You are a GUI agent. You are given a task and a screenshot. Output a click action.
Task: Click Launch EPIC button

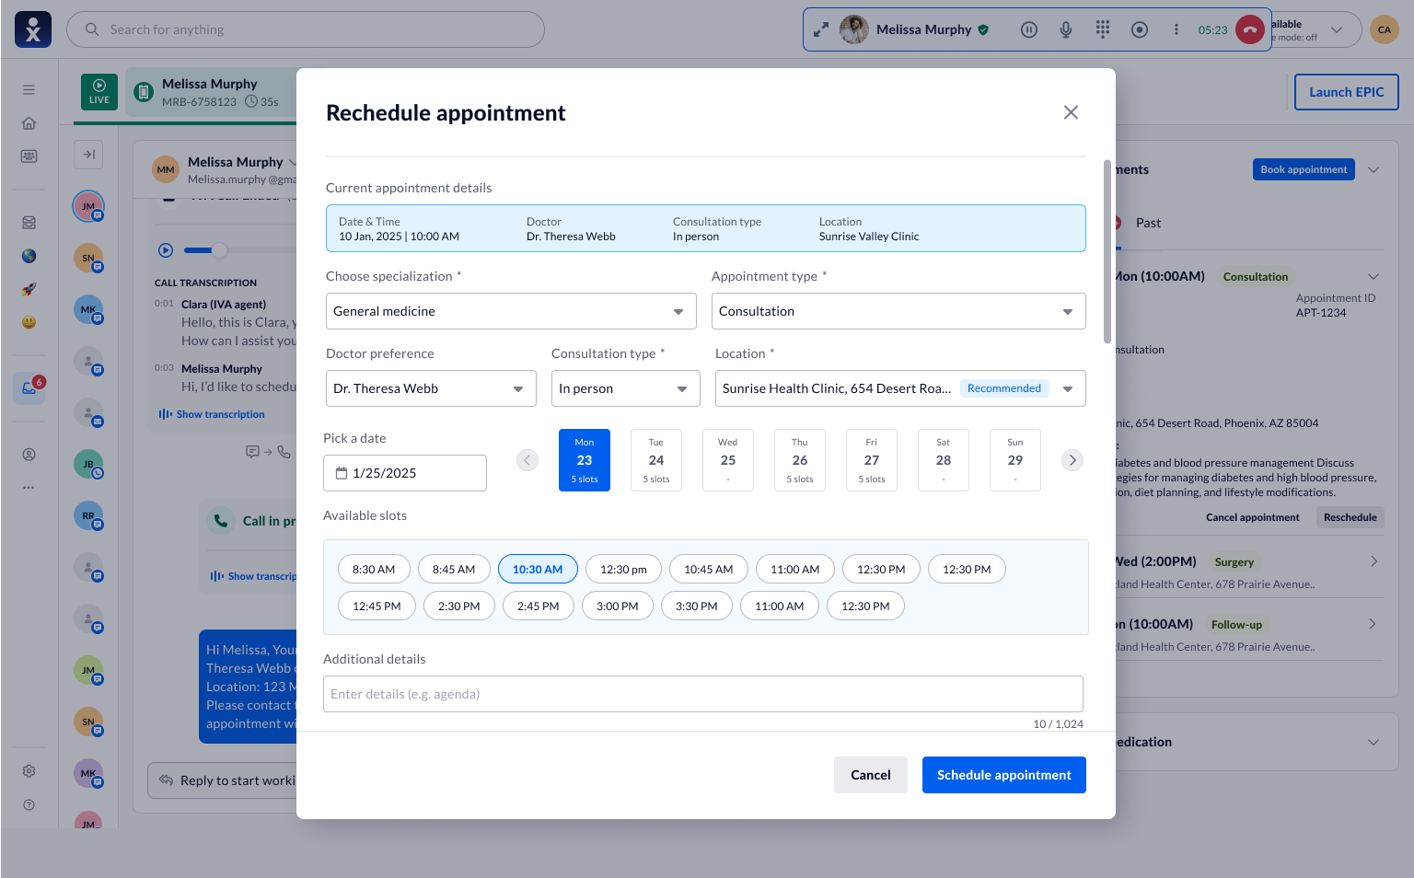[1347, 92]
